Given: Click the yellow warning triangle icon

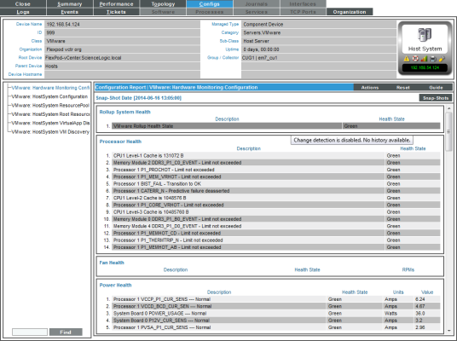Looking at the screenshot, I should (407, 59).
